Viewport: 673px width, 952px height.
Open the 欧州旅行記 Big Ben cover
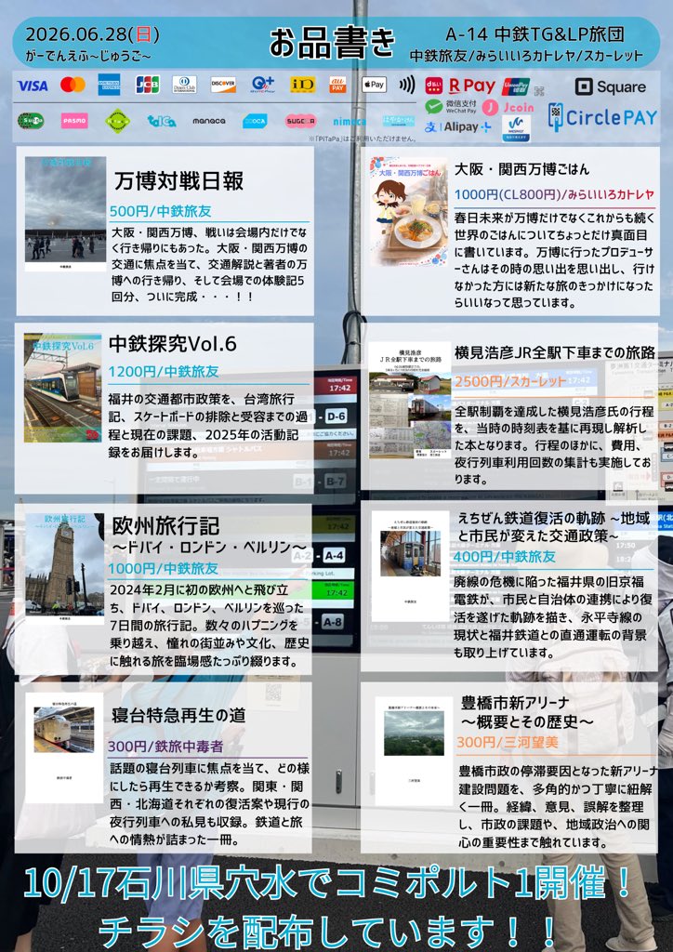pos(65,568)
